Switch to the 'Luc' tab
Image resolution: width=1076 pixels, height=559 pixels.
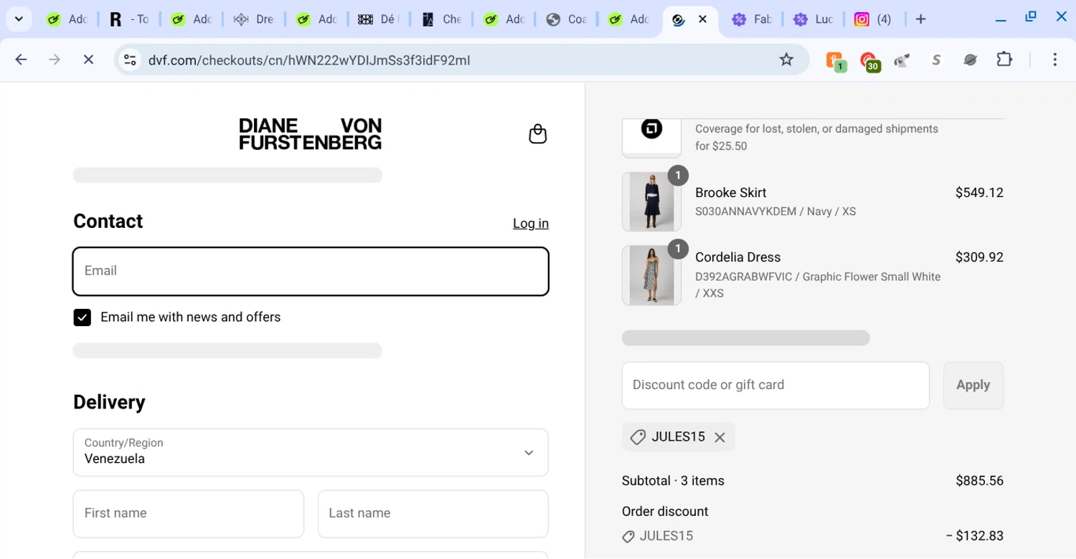813,19
